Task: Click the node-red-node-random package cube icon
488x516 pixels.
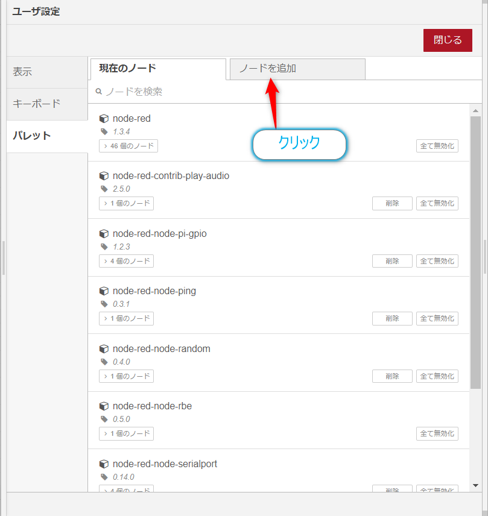Action: (104, 349)
